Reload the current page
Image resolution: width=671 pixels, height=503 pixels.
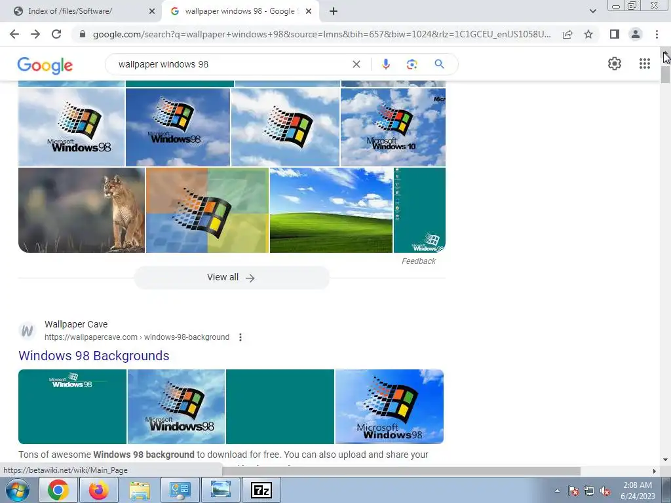[x=56, y=34]
